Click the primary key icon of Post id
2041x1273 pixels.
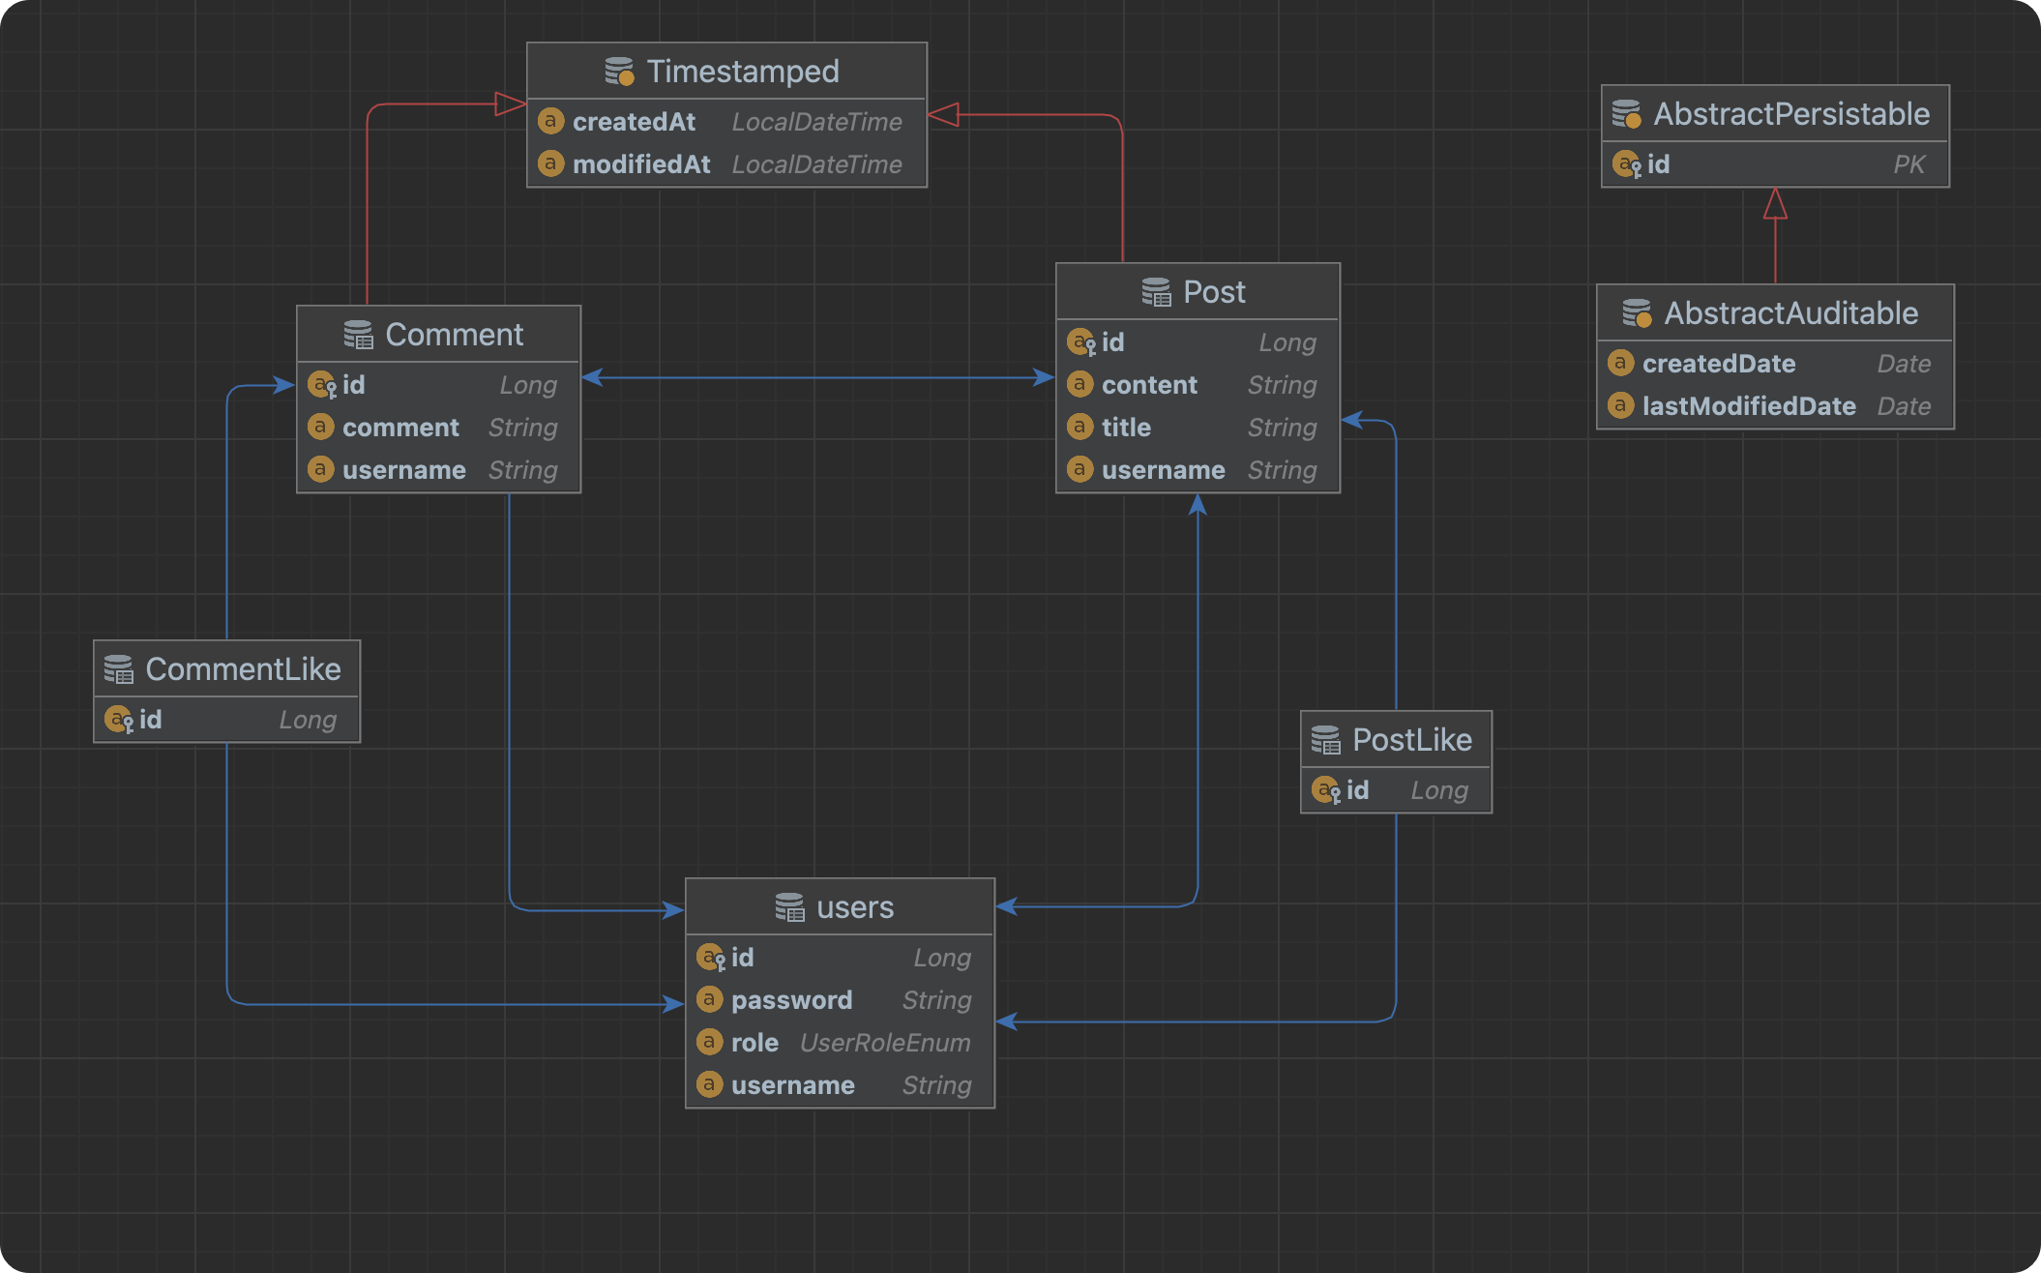tap(1080, 342)
